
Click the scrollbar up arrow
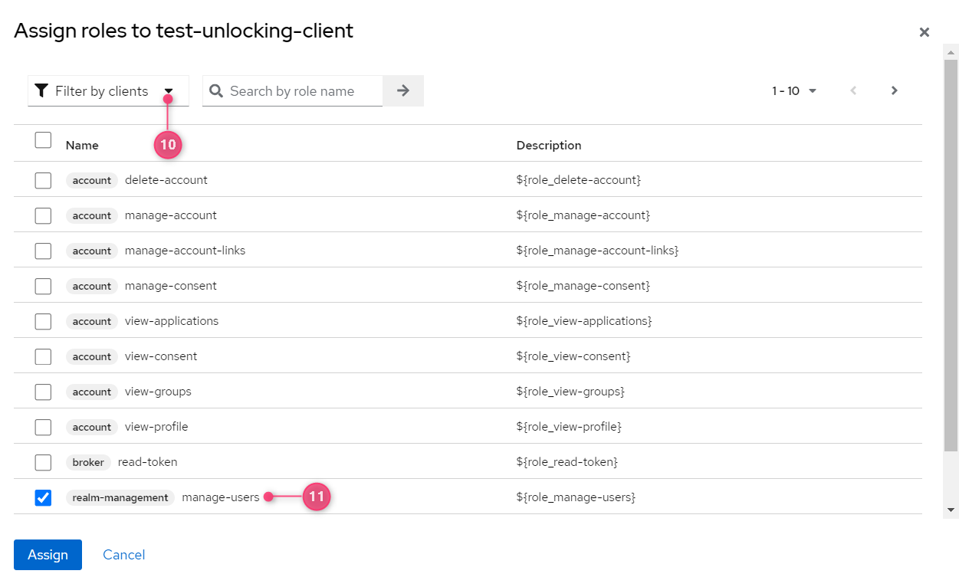coord(951,53)
